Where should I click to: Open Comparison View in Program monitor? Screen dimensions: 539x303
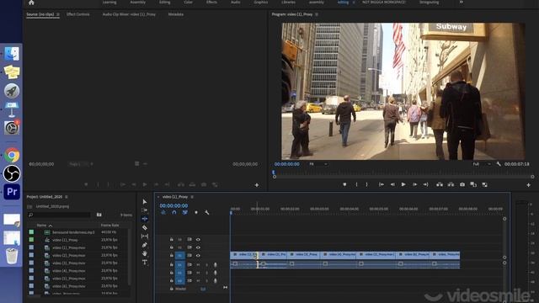pyautogui.click(x=473, y=185)
